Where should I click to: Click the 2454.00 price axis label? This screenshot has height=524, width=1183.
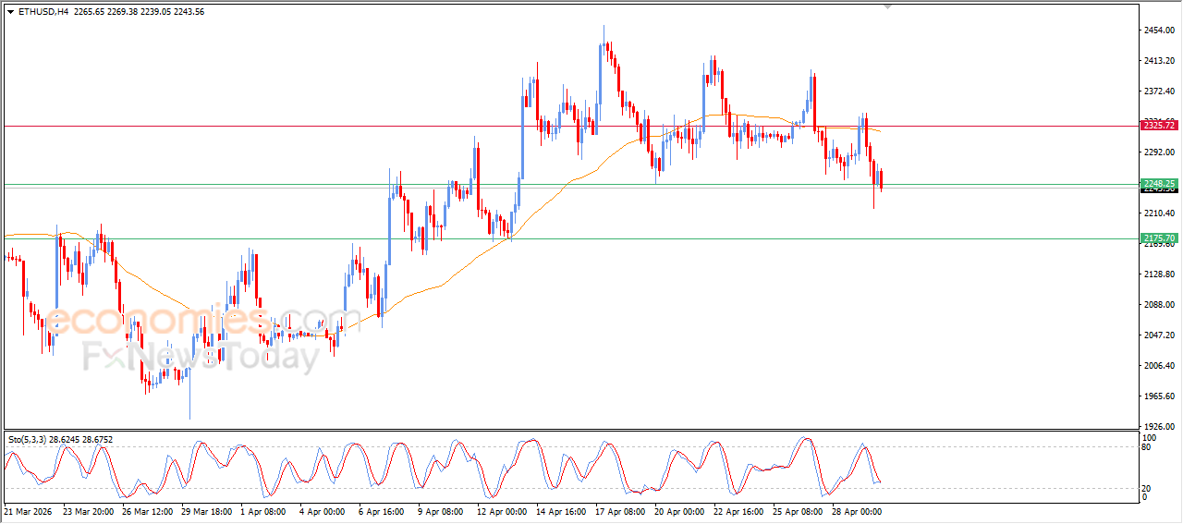pos(1160,30)
